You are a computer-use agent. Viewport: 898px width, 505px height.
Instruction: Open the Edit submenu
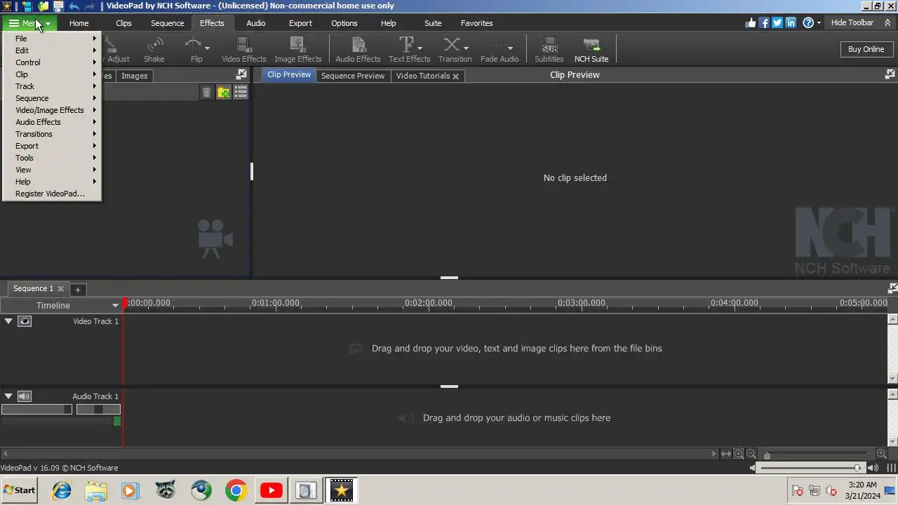coord(53,50)
